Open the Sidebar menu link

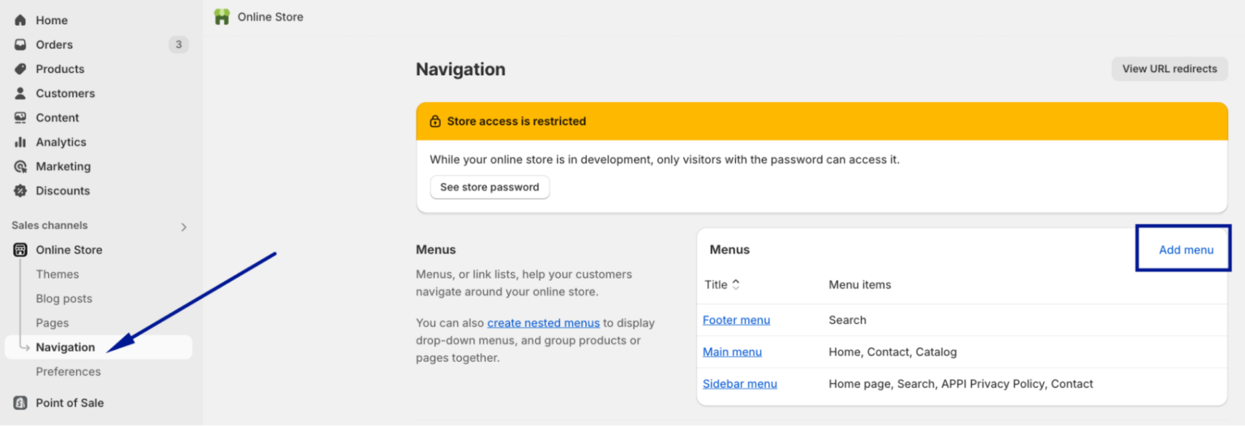(x=740, y=384)
